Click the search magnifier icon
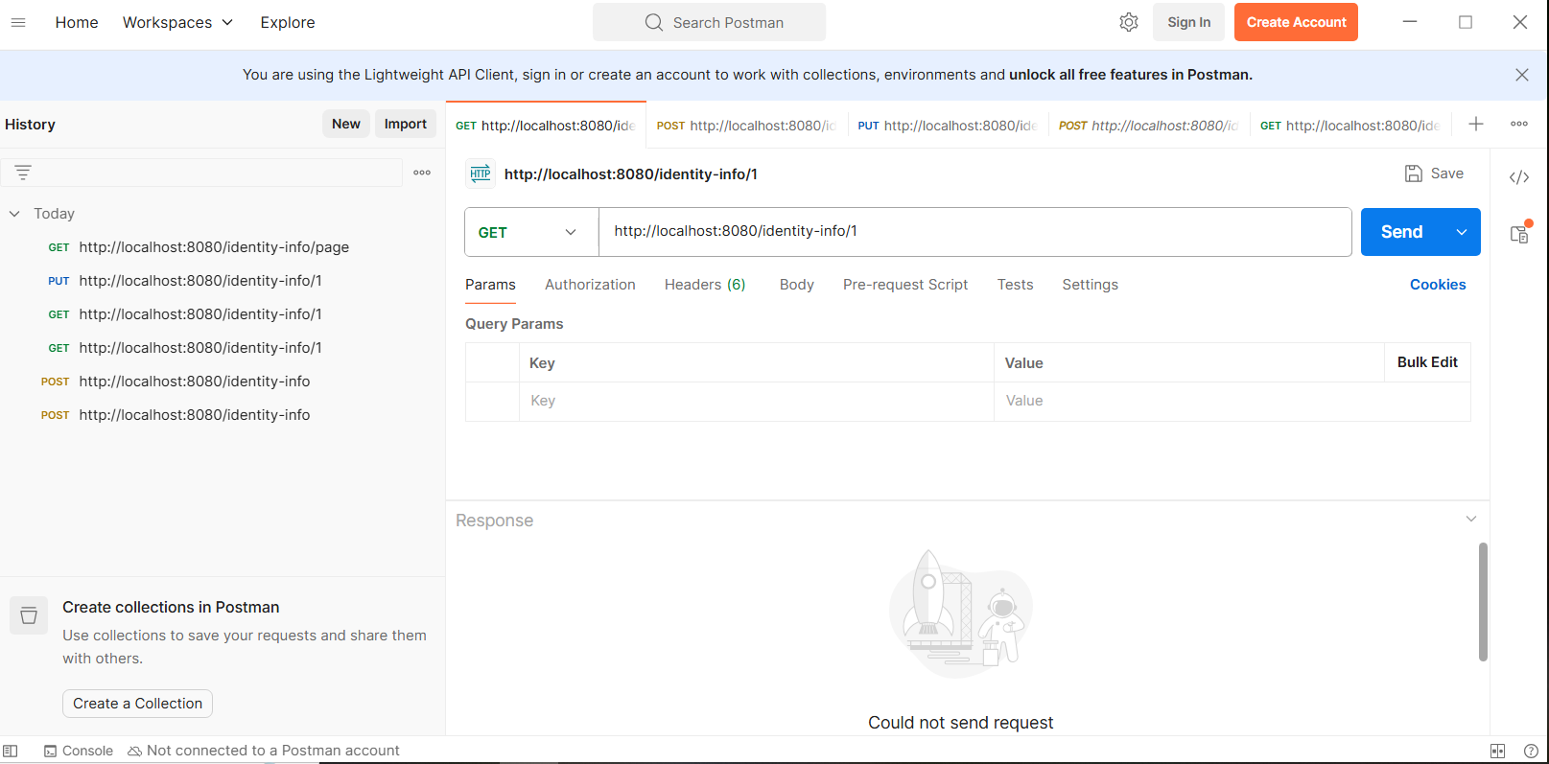Image resolution: width=1549 pixels, height=764 pixels. coord(654,22)
